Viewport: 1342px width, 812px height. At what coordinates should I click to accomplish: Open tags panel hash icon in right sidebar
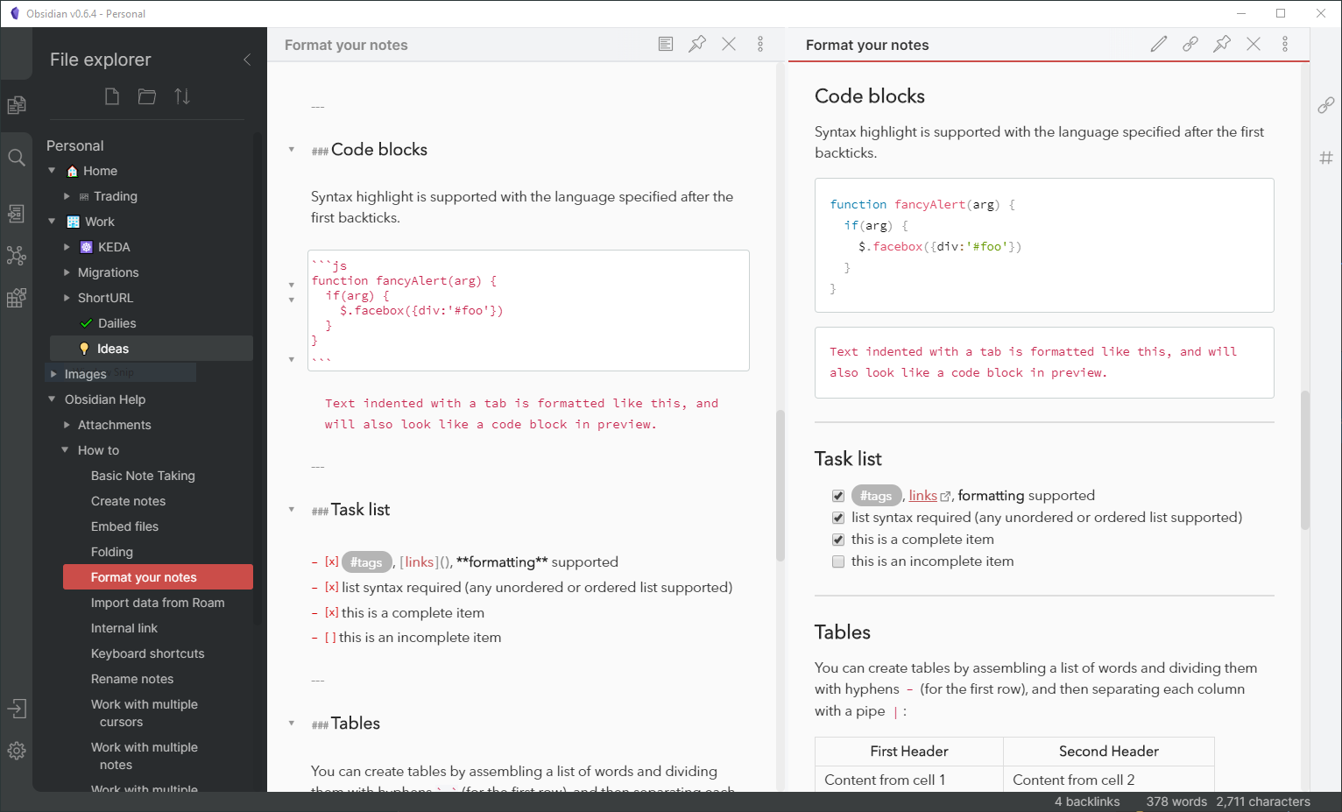point(1326,158)
